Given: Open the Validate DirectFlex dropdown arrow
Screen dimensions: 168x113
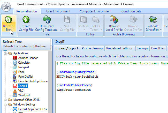Looking at the screenshot, I should click(x=161, y=29).
